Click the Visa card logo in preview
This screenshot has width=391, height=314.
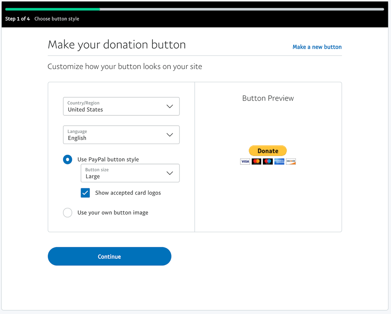[245, 162]
